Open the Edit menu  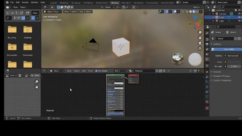[18, 3]
